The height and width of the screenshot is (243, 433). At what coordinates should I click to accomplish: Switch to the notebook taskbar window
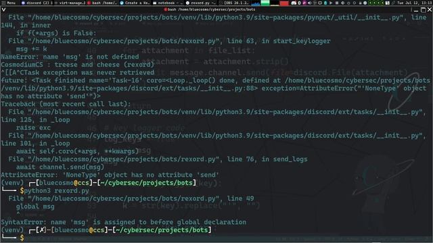click(x=168, y=3)
